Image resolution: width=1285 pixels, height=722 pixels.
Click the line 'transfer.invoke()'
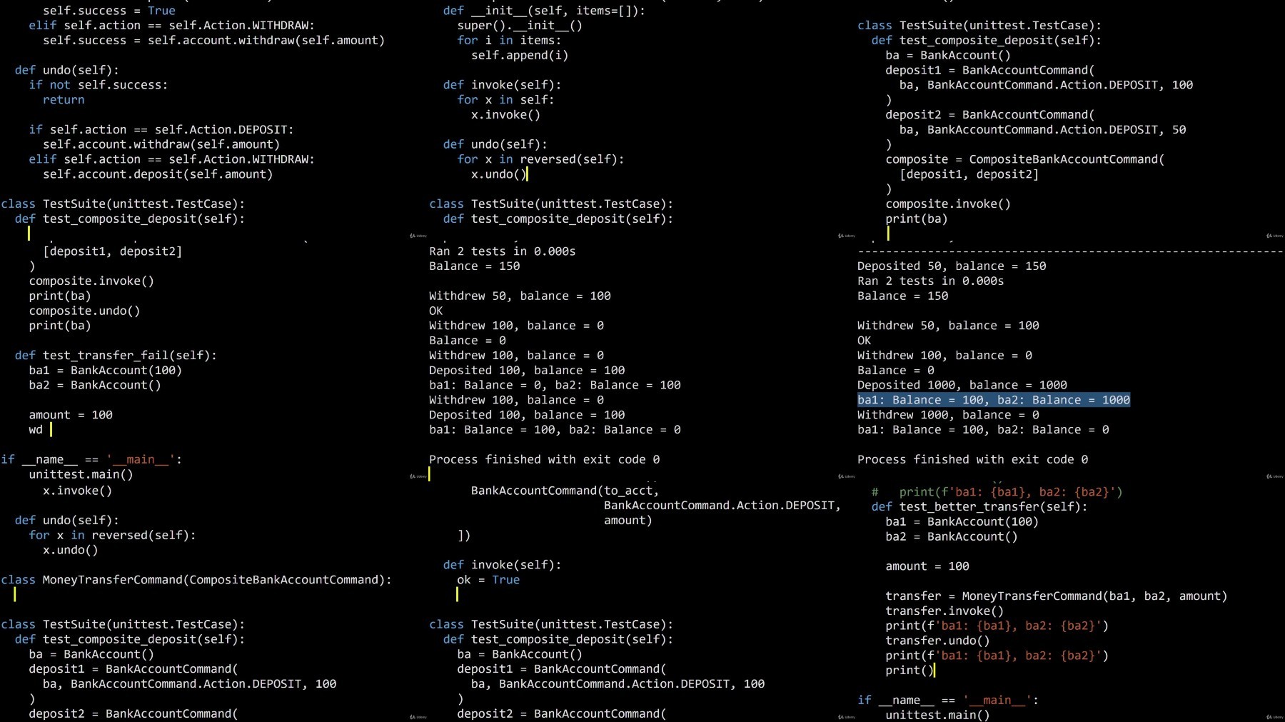pyautogui.click(x=944, y=611)
